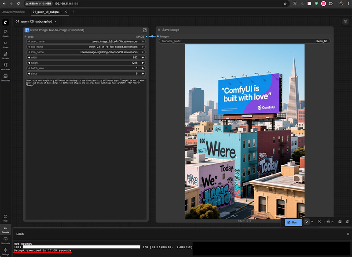Open the Models sidebar panel
The height and width of the screenshot is (257, 352).
5,55
